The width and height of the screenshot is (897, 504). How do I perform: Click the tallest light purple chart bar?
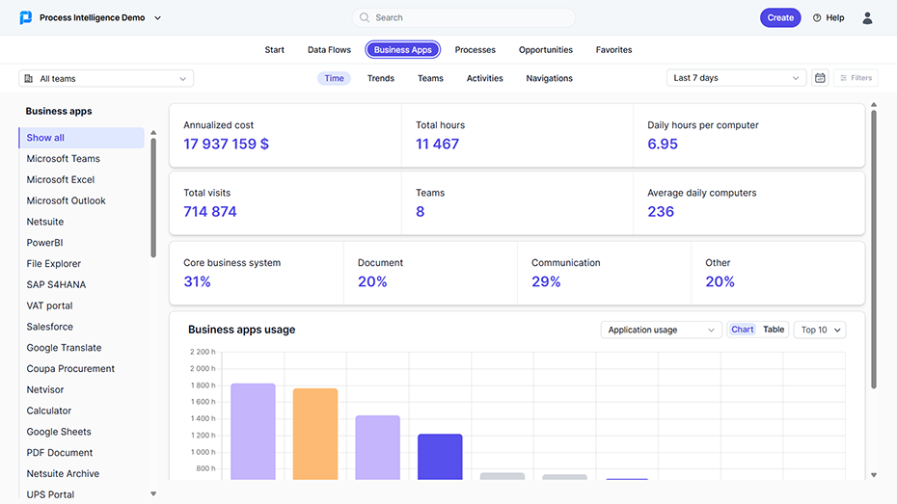[253, 432]
